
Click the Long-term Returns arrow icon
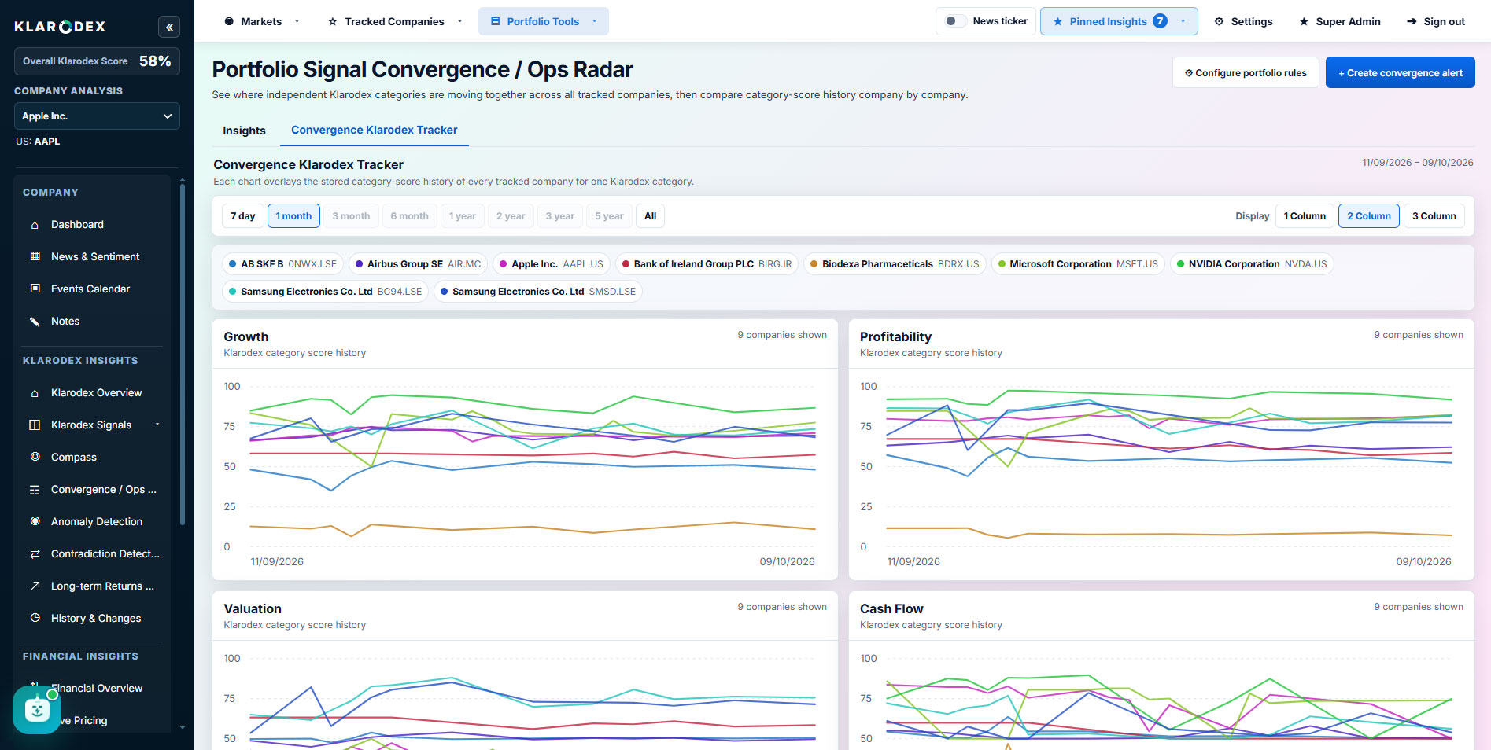click(x=35, y=586)
